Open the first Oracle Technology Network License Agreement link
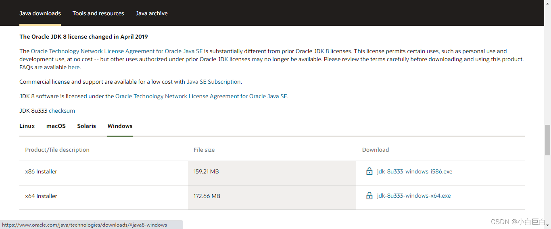 (x=117, y=51)
